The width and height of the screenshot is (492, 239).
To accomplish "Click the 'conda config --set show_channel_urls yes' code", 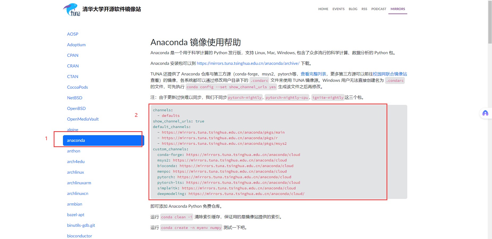I will (231, 87).
